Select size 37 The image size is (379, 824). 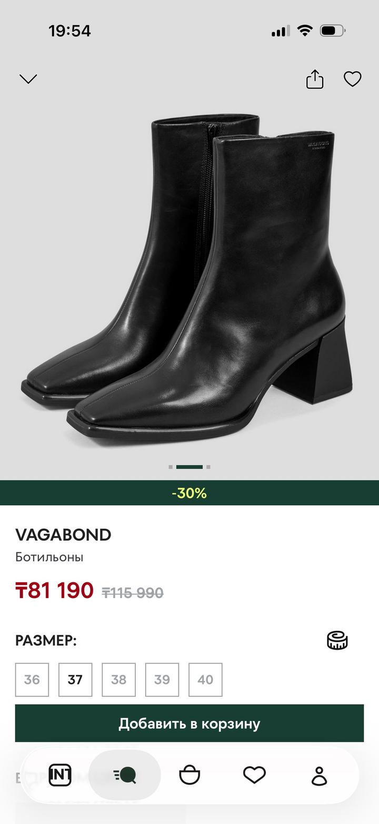tap(75, 680)
